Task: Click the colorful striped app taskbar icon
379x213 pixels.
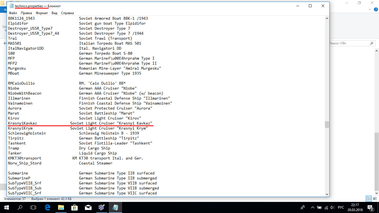Action: point(102,207)
